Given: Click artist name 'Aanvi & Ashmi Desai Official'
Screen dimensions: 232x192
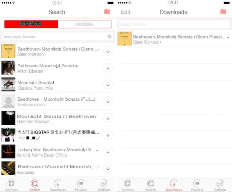Looking at the screenshot, I should tap(42, 155).
